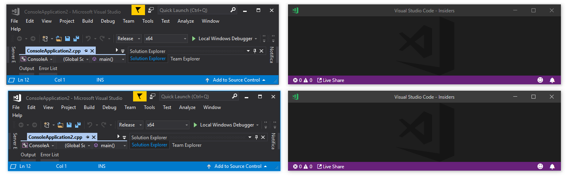The width and height of the screenshot is (576, 179).
Task: Click New Project icon in upper Visual Studio
Action: coord(45,39)
